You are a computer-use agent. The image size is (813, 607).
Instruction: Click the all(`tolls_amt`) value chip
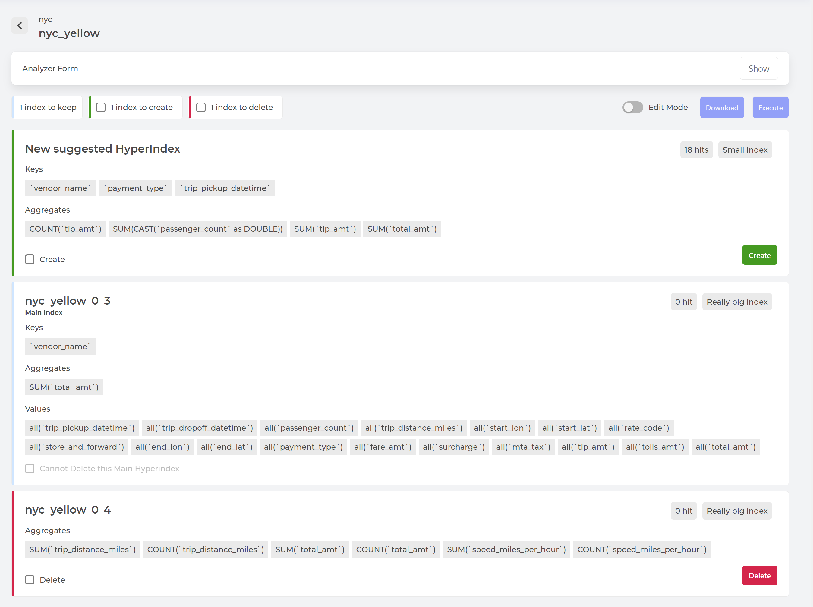(x=655, y=447)
